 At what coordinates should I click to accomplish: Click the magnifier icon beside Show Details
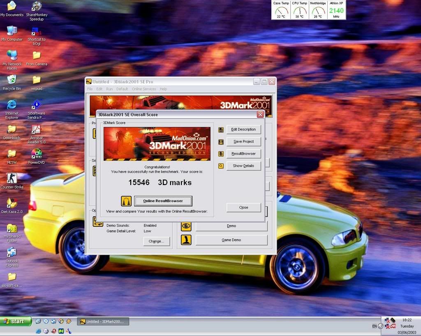click(221, 166)
